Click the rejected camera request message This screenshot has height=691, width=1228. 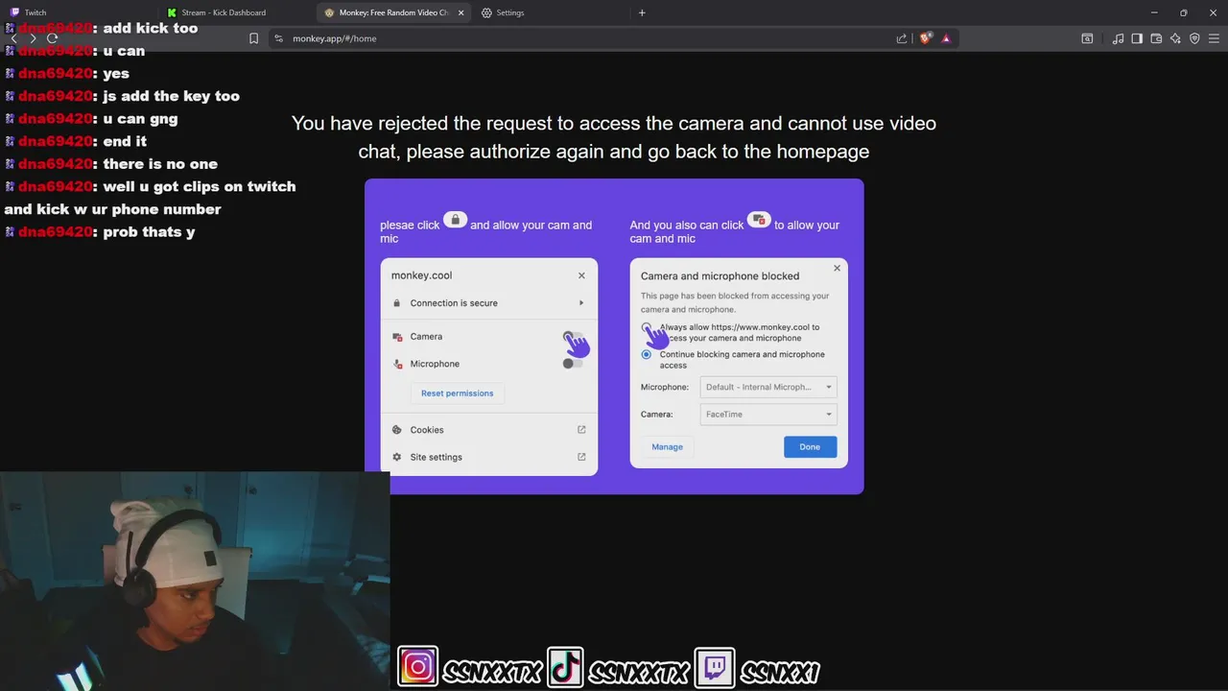click(614, 137)
